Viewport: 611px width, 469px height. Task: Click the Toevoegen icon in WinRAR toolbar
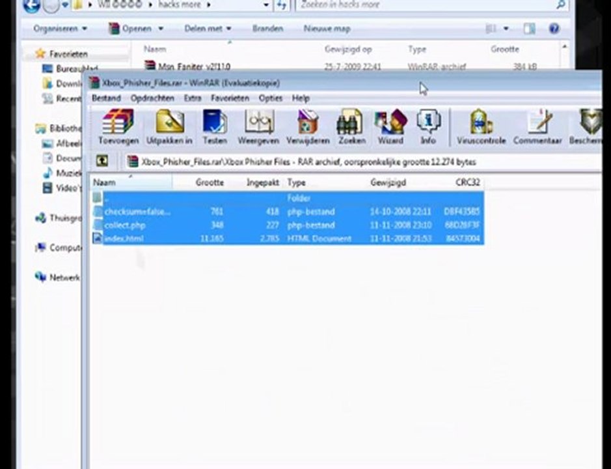pyautogui.click(x=118, y=127)
